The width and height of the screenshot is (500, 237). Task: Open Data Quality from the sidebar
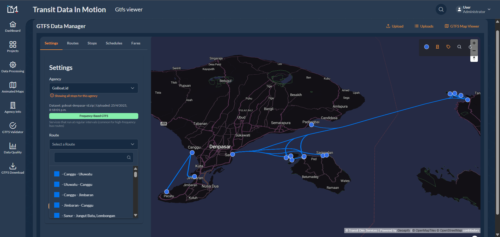click(x=13, y=148)
